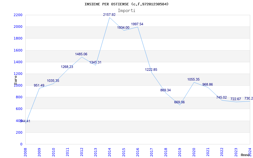Select x-axis label 2020
Image resolution: width=253 pixels, height=158 pixels.
point(194,152)
